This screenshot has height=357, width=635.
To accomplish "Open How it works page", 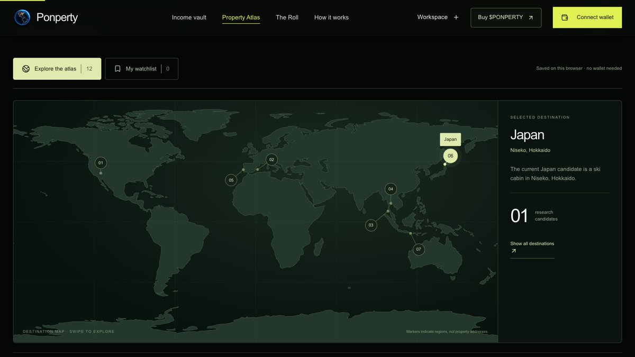I will point(331,17).
